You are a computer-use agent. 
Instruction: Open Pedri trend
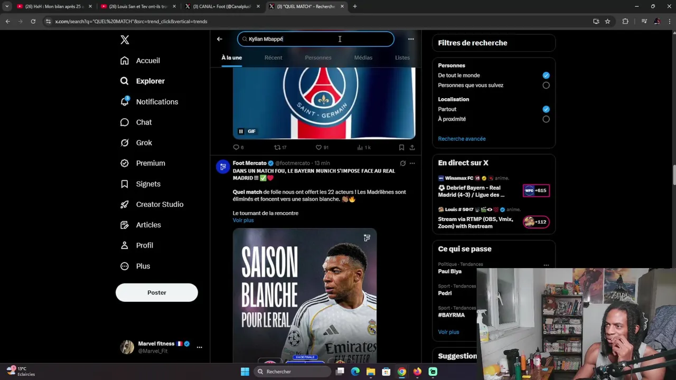pyautogui.click(x=445, y=293)
